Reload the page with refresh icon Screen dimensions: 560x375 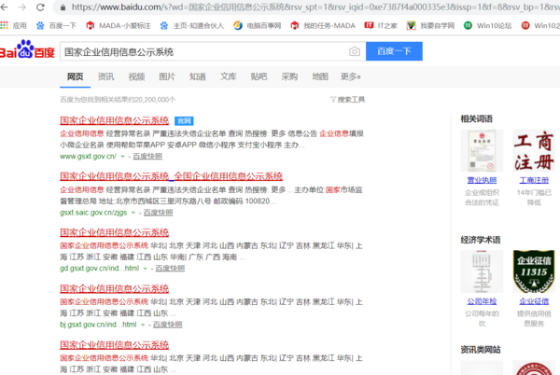tap(40, 7)
